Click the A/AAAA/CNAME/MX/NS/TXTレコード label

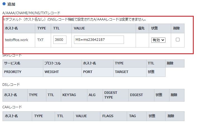(x=31, y=13)
